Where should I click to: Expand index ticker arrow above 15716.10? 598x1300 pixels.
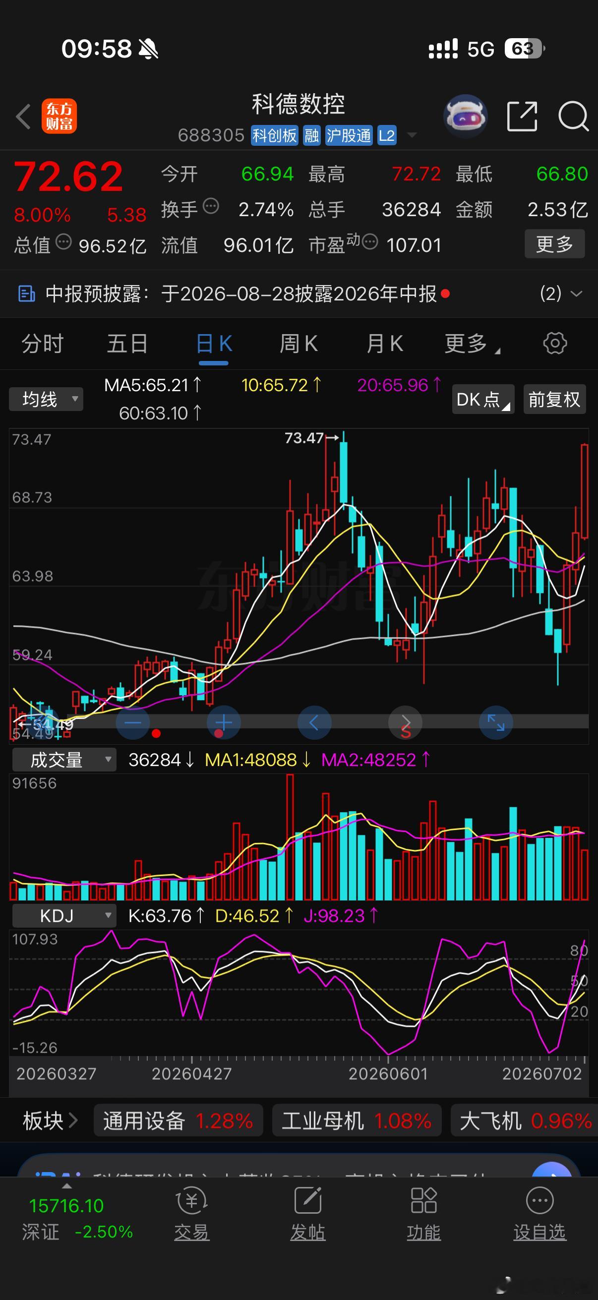pyautogui.click(x=66, y=1186)
